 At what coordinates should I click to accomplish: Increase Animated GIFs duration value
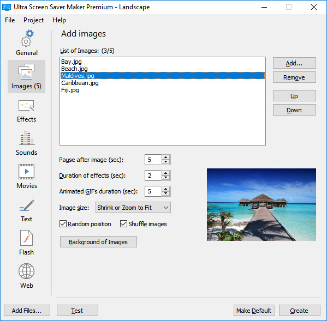[166, 189]
